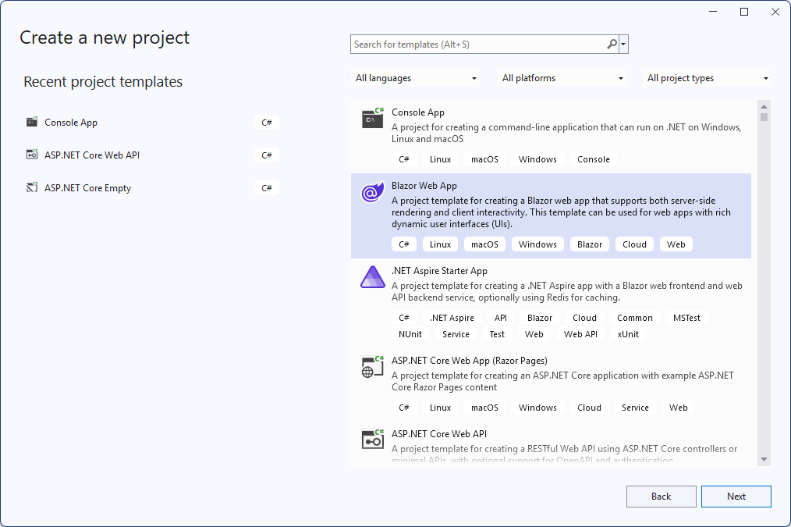Click the recent Console App project icon
The height and width of the screenshot is (527, 791).
click(x=32, y=122)
